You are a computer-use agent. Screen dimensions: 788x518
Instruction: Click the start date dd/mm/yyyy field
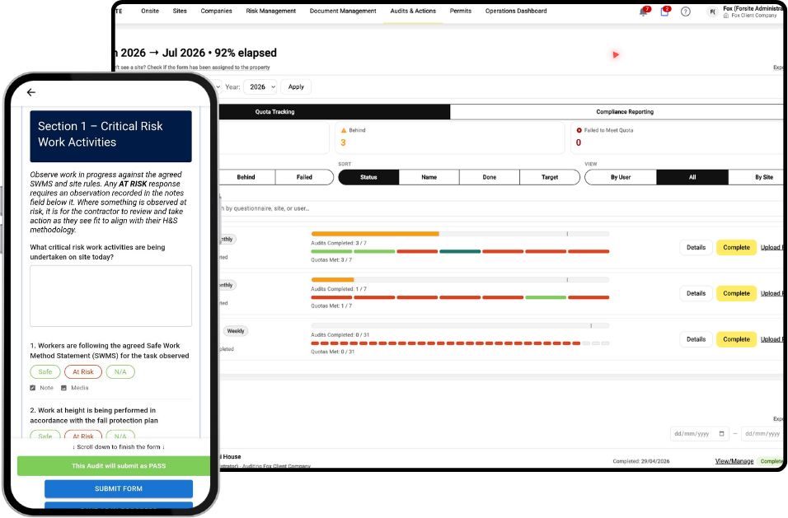click(700, 434)
